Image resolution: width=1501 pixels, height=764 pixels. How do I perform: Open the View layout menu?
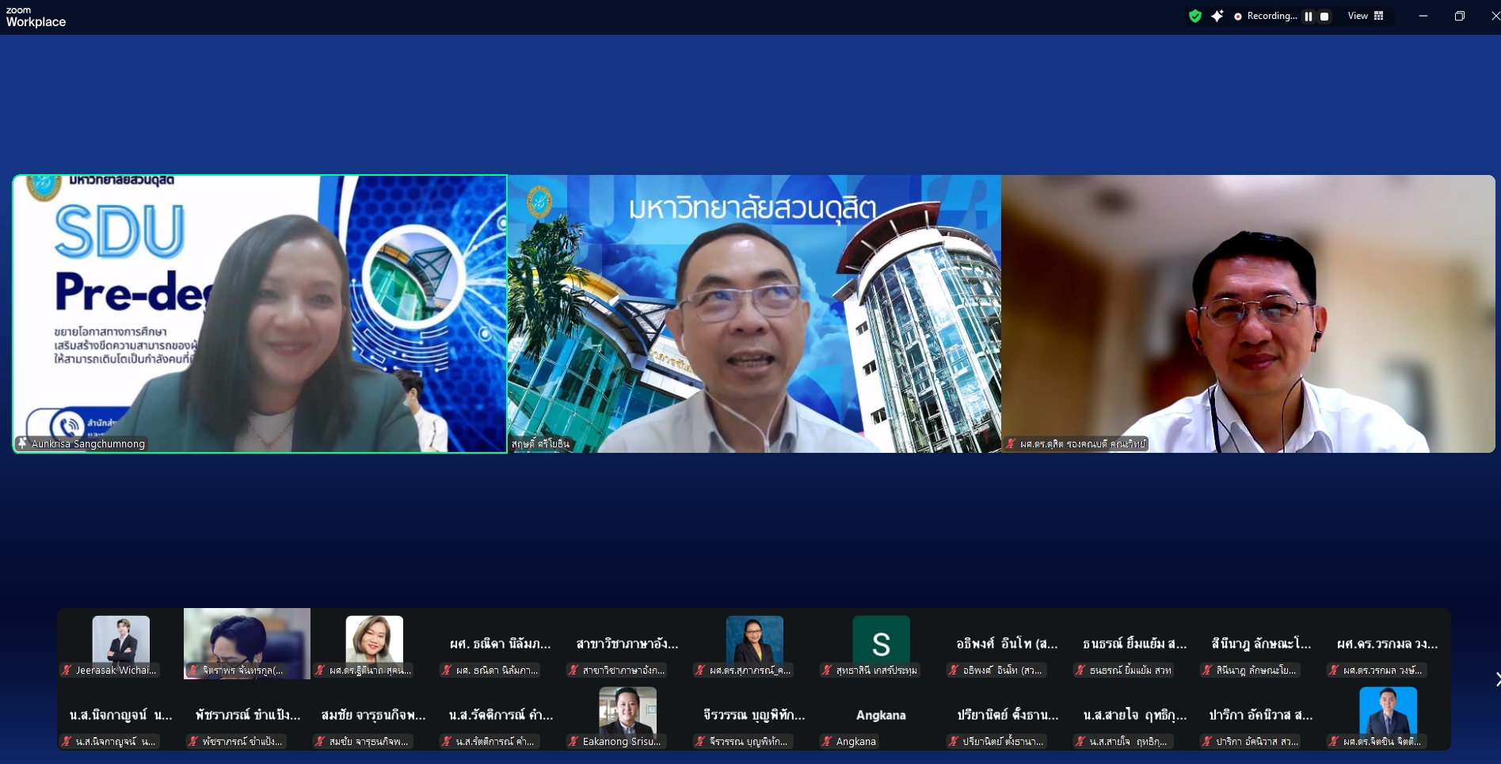[x=1366, y=16]
